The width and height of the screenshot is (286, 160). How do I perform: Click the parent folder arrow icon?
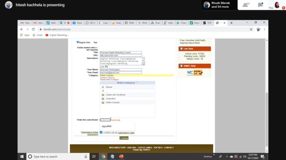(x=103, y=91)
